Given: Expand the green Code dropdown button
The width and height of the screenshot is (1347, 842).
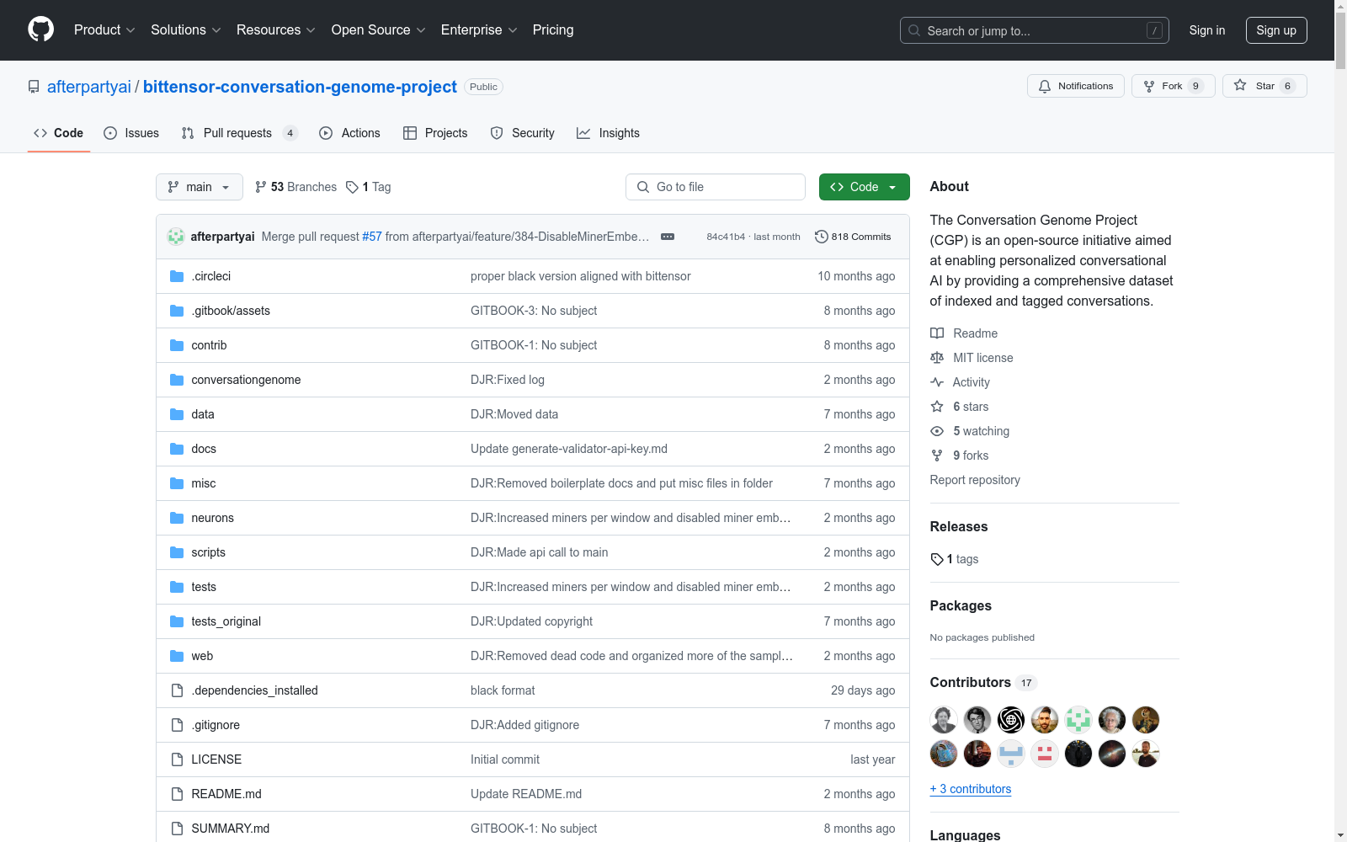Looking at the screenshot, I should [x=864, y=187].
